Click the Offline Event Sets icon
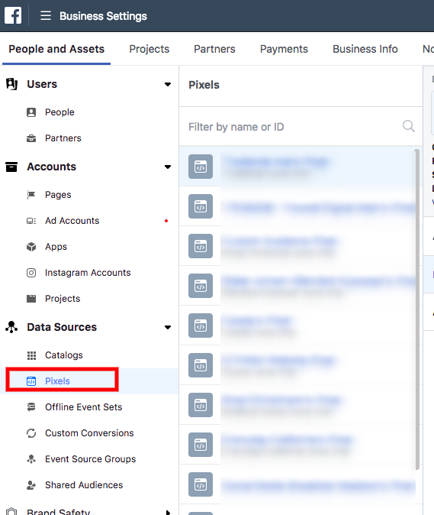 tap(31, 407)
